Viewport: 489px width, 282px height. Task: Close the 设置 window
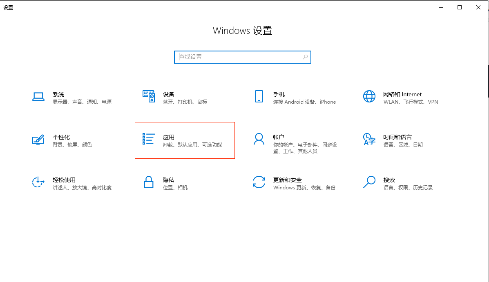coord(478,7)
